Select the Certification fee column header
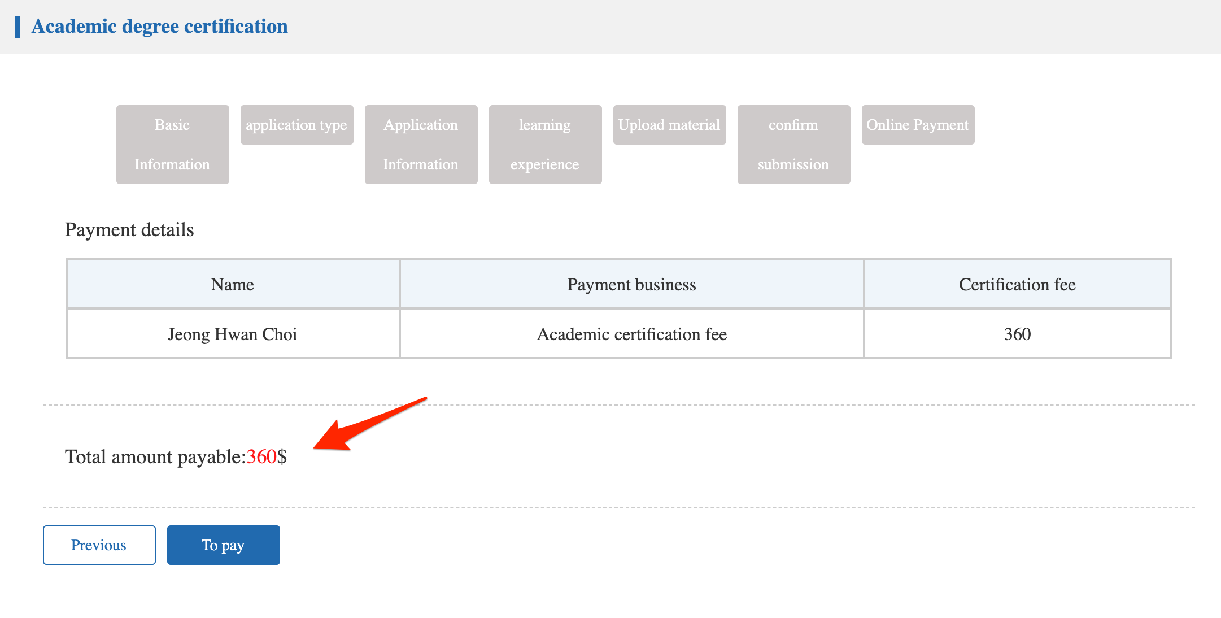The width and height of the screenshot is (1221, 618). pyautogui.click(x=1017, y=284)
